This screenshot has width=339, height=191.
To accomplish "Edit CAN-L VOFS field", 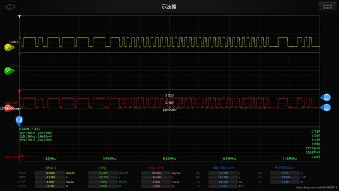I will 103,186.
